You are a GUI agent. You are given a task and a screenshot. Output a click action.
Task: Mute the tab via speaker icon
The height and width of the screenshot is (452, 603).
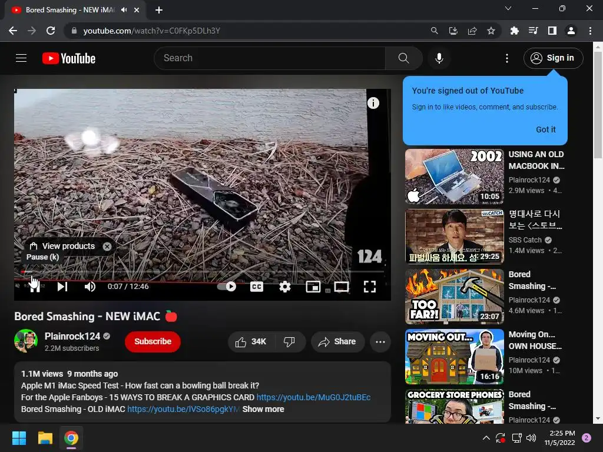(124, 10)
